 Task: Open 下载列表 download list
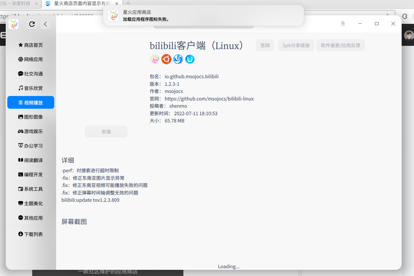pos(31,234)
